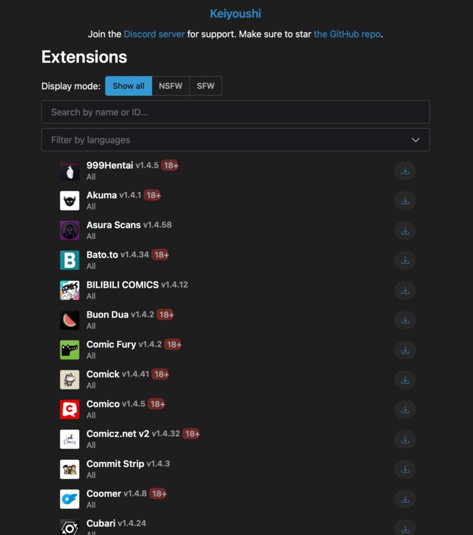Switch display mode to SFW
The height and width of the screenshot is (535, 473).
click(206, 86)
